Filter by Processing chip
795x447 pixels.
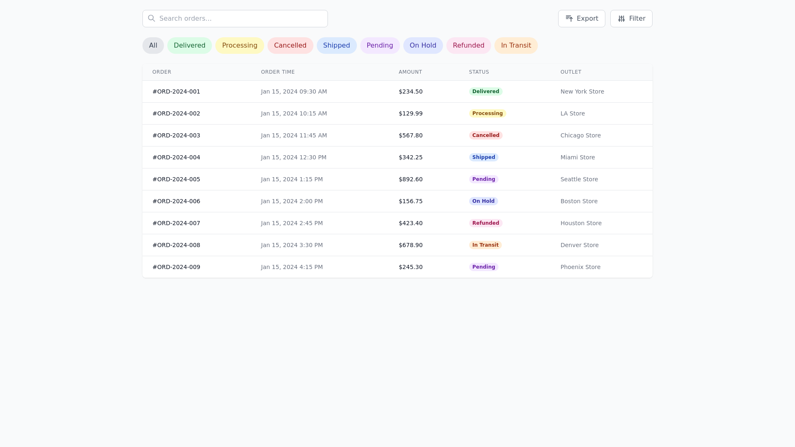point(240,46)
